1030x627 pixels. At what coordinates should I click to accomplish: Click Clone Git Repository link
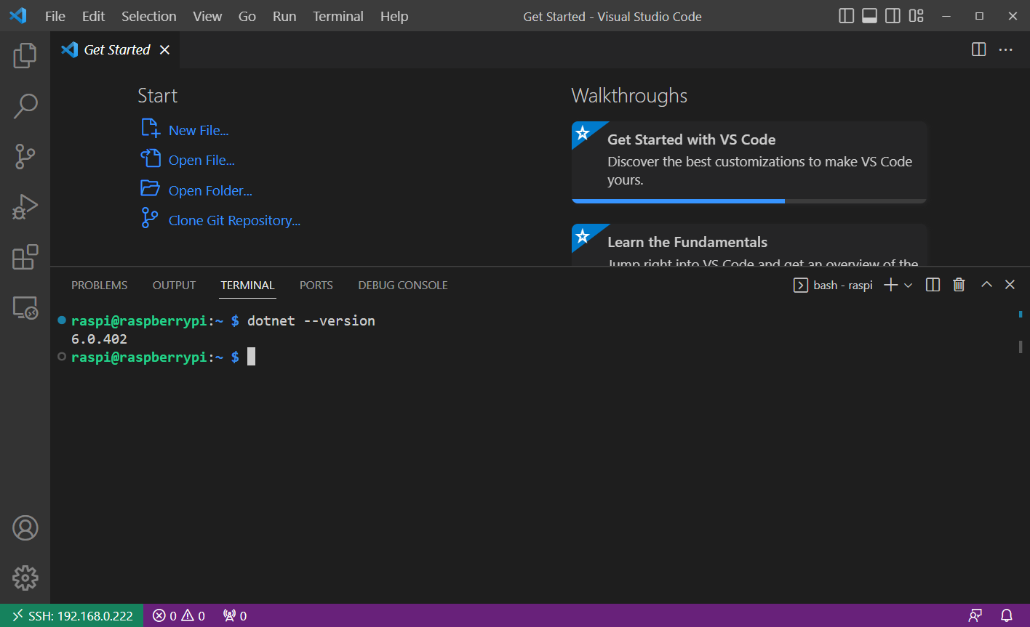(x=233, y=220)
